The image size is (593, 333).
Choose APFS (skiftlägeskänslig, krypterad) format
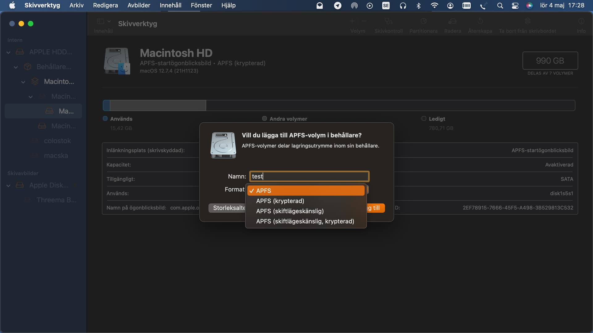(306, 221)
